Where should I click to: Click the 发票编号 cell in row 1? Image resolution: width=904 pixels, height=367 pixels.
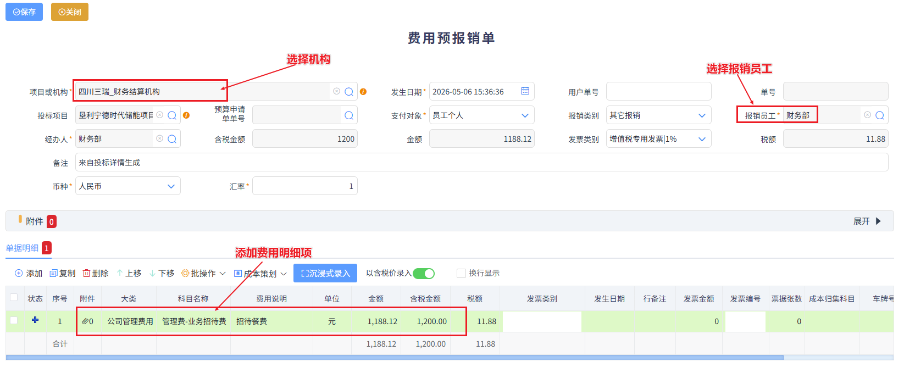745,321
